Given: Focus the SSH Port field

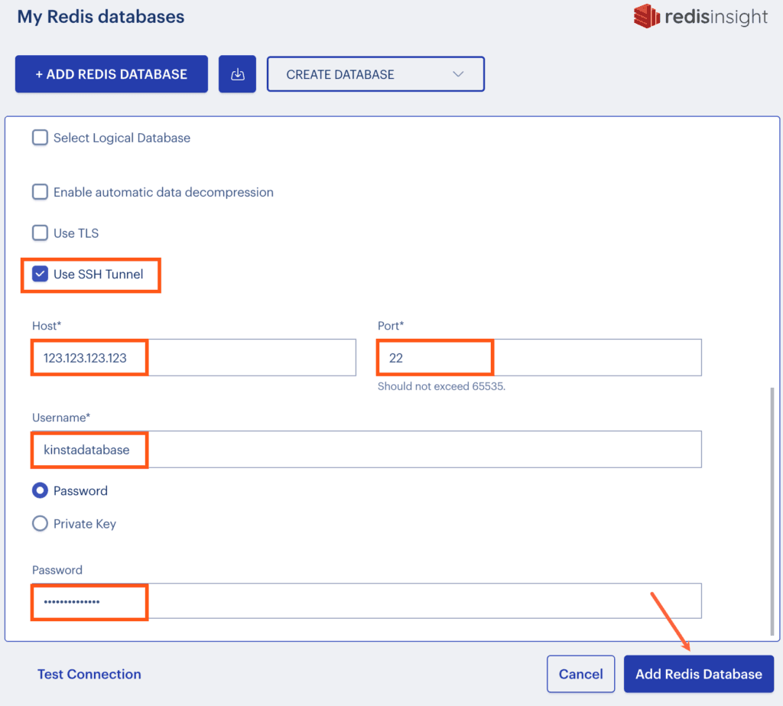Looking at the screenshot, I should pos(539,358).
